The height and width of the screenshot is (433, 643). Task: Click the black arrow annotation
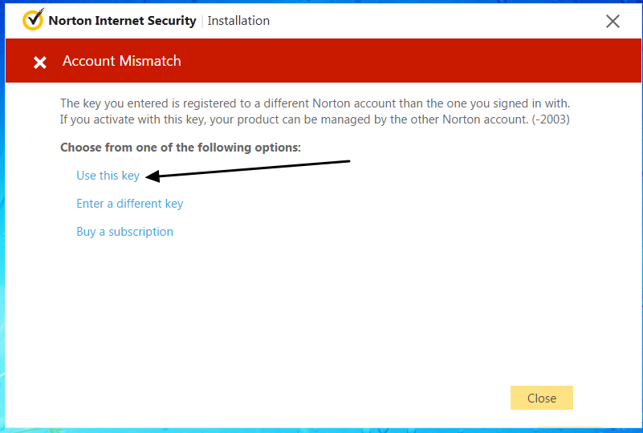click(x=249, y=168)
